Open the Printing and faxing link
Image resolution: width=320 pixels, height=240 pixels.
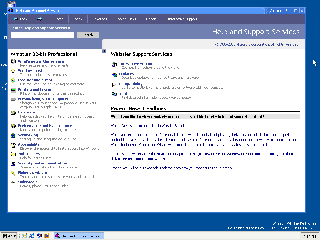(34, 89)
